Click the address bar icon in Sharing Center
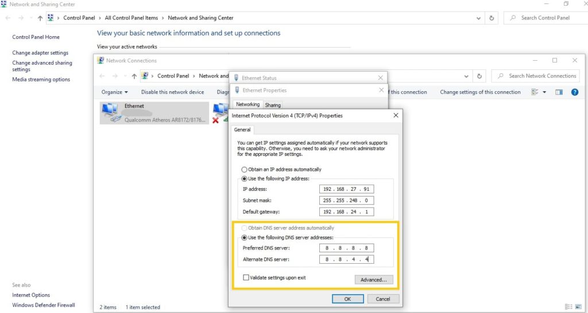This screenshot has width=588, height=313. click(51, 18)
